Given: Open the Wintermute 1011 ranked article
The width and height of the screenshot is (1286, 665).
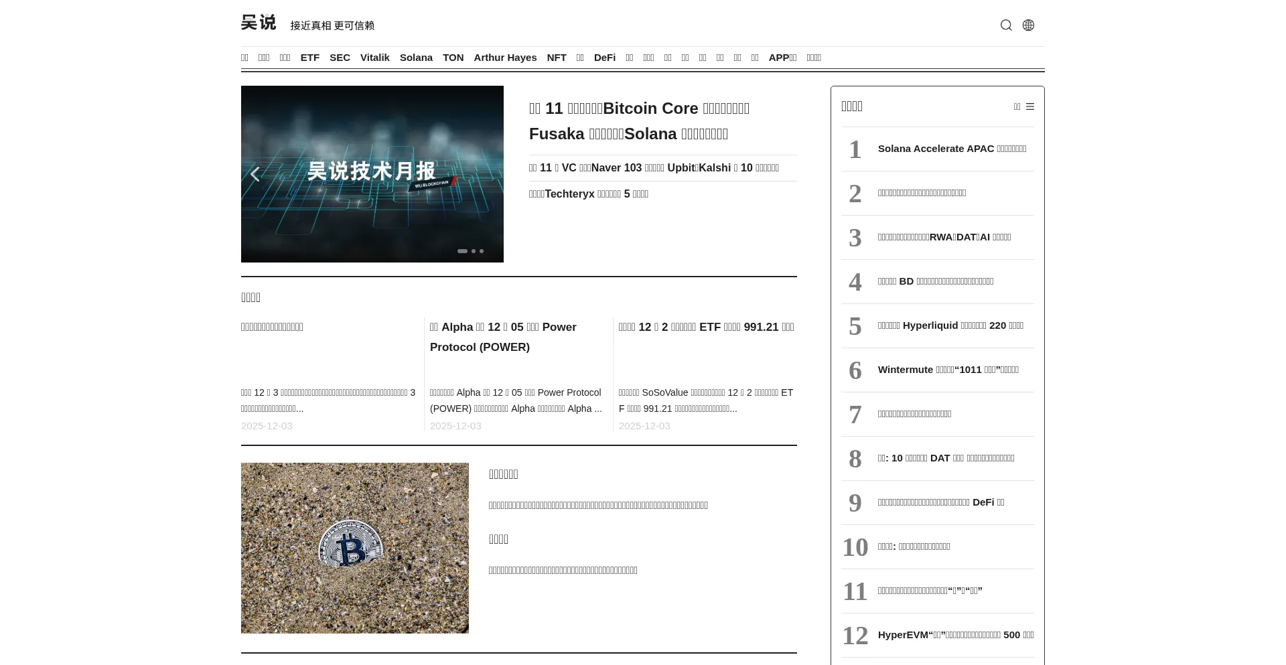Looking at the screenshot, I should (948, 370).
